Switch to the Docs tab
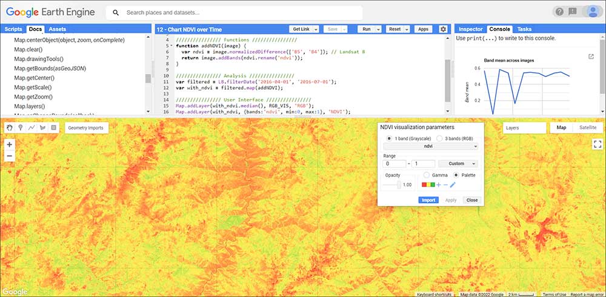The width and height of the screenshot is (606, 297). point(36,29)
